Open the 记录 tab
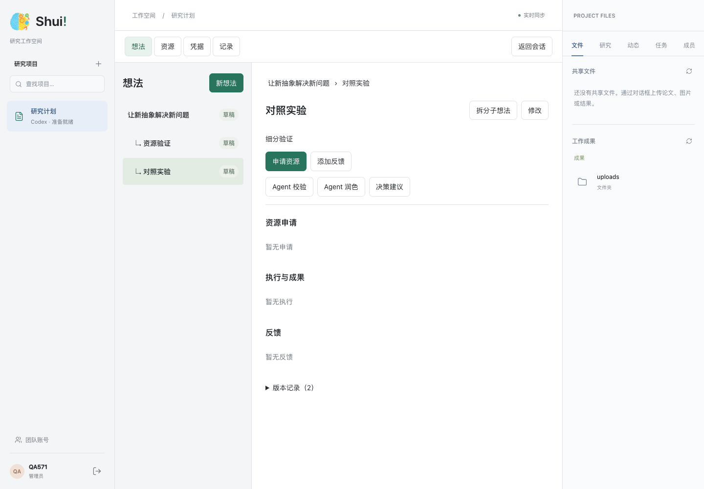Screen dimensions: 704x489 point(226,46)
